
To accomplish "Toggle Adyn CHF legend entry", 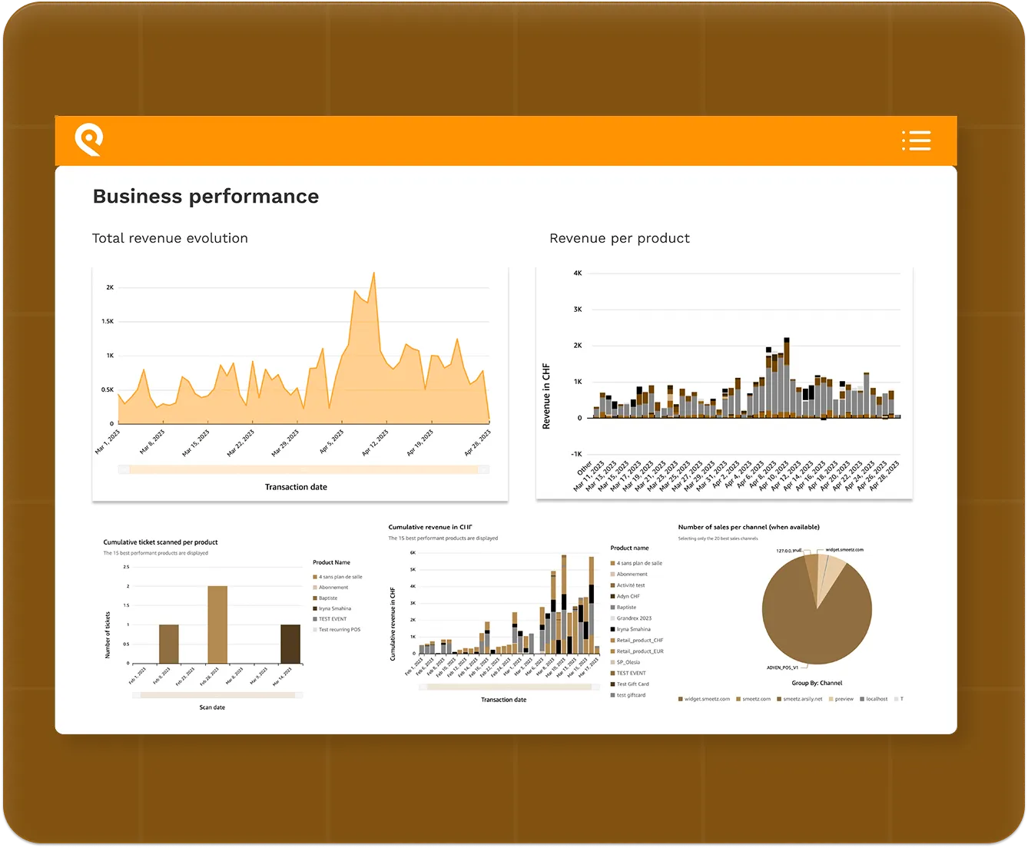I will pos(625,596).
